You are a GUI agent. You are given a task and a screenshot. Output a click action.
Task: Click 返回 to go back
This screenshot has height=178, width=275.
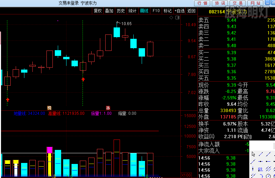point(191,11)
